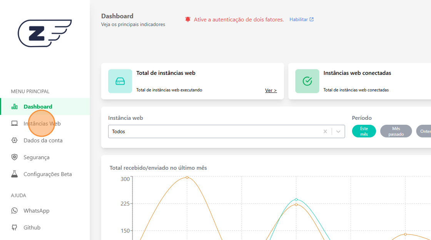
Task: Click 'Ver >' on Total de instâncias
Action: (x=271, y=91)
